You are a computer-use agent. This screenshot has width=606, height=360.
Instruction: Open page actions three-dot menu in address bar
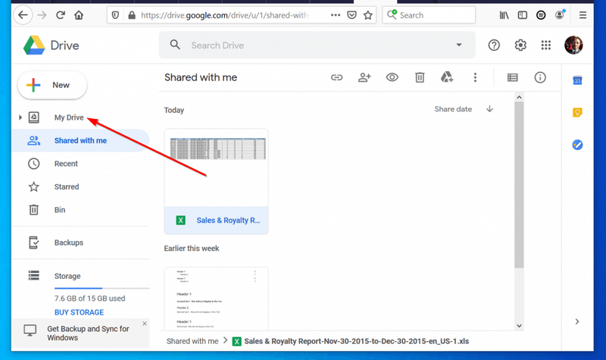(336, 15)
